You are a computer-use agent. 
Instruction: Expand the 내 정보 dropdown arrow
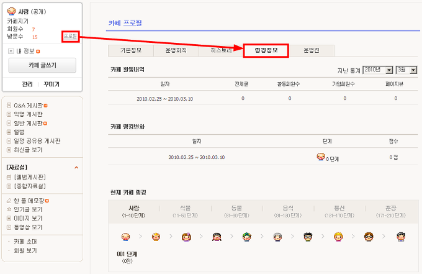click(11, 51)
